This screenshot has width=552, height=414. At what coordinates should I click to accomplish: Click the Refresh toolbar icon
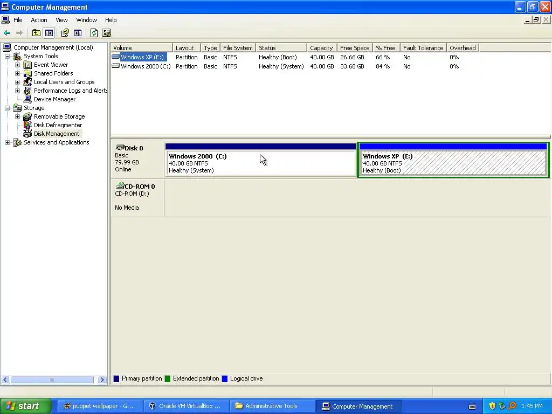click(94, 33)
